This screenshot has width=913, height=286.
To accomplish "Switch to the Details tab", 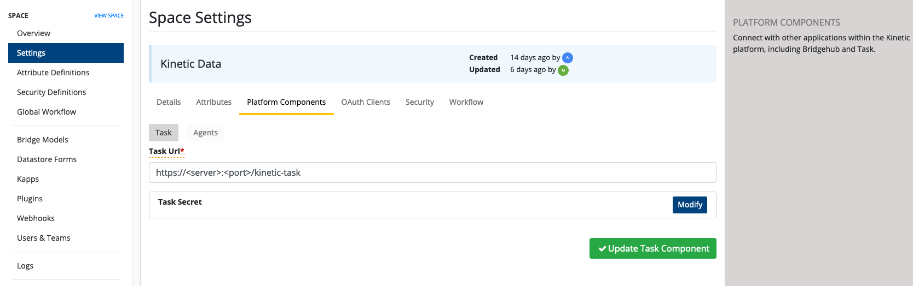I will coord(169,102).
